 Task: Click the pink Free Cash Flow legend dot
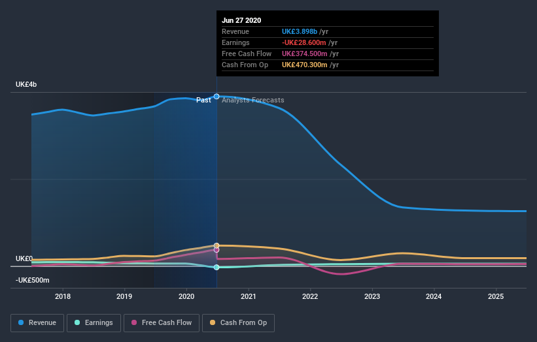click(134, 322)
